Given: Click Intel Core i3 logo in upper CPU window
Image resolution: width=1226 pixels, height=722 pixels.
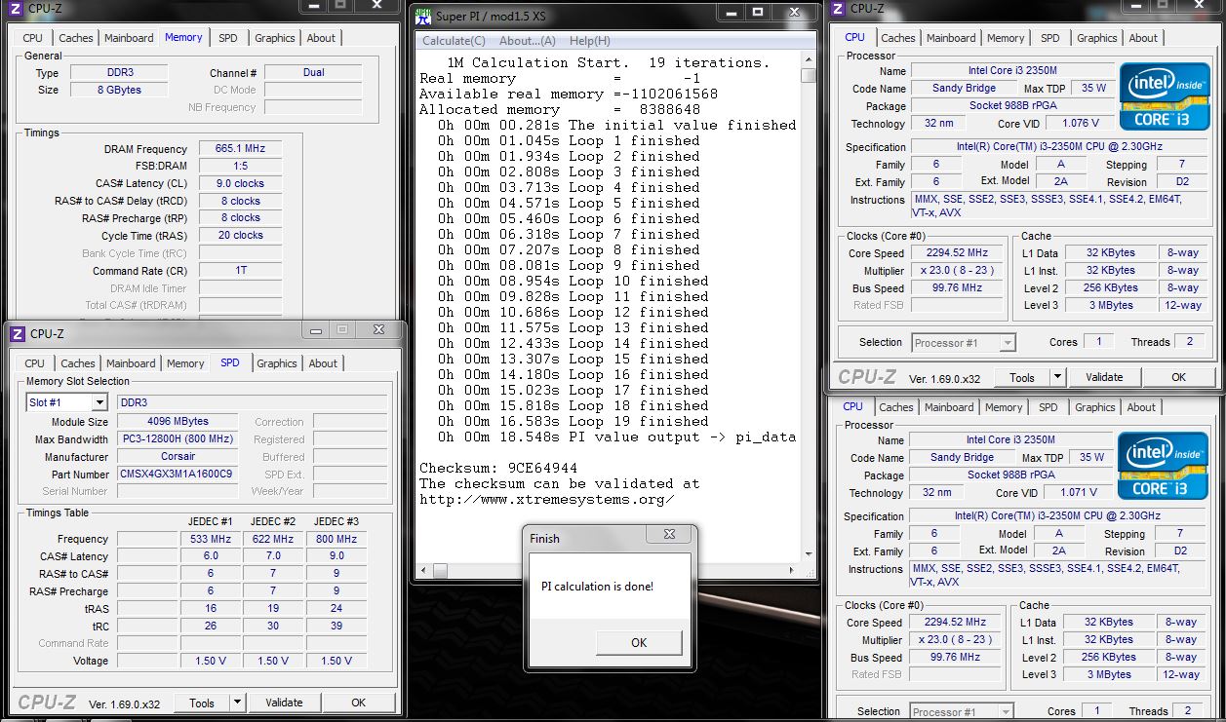Looking at the screenshot, I should click(x=1166, y=97).
